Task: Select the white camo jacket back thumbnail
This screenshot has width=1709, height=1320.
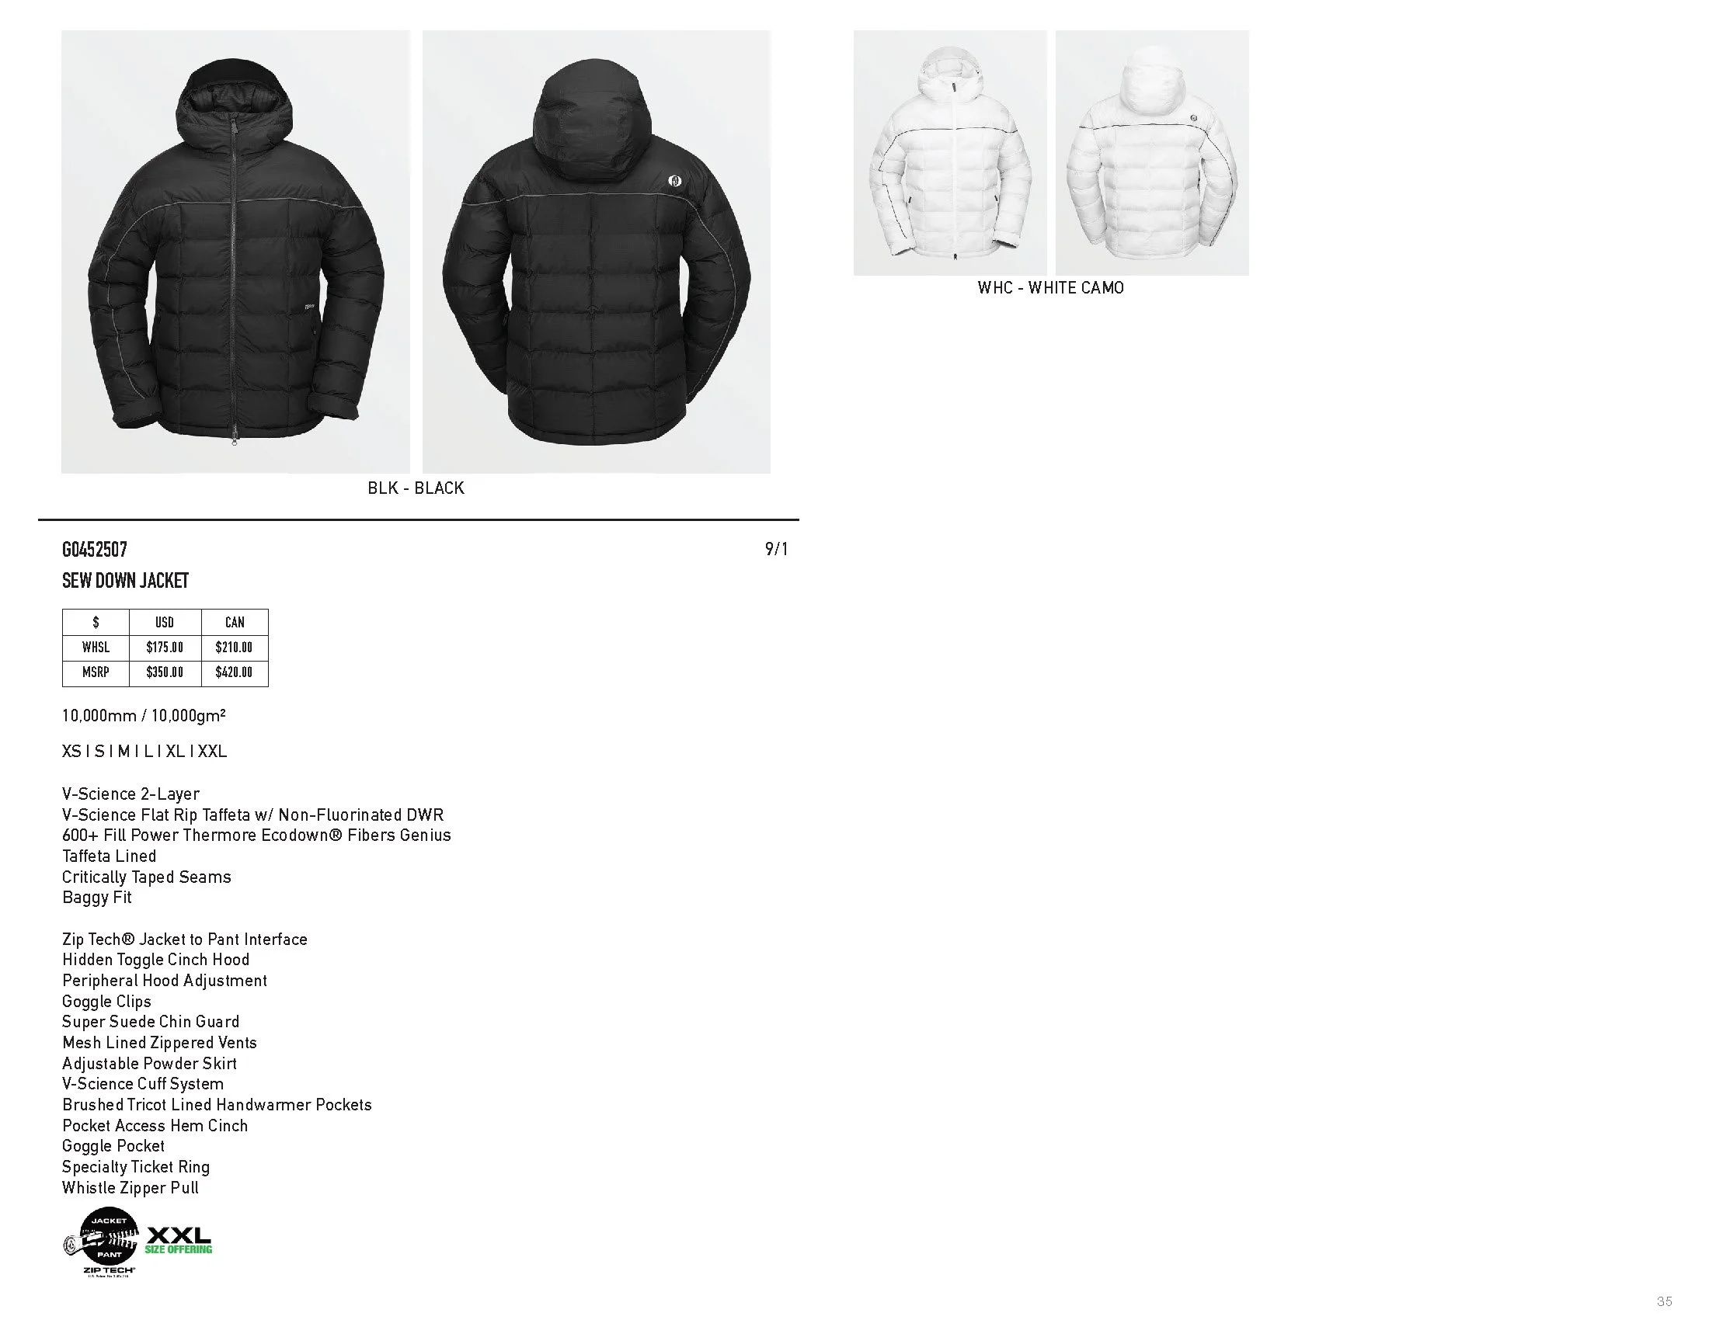Action: click(x=1152, y=153)
